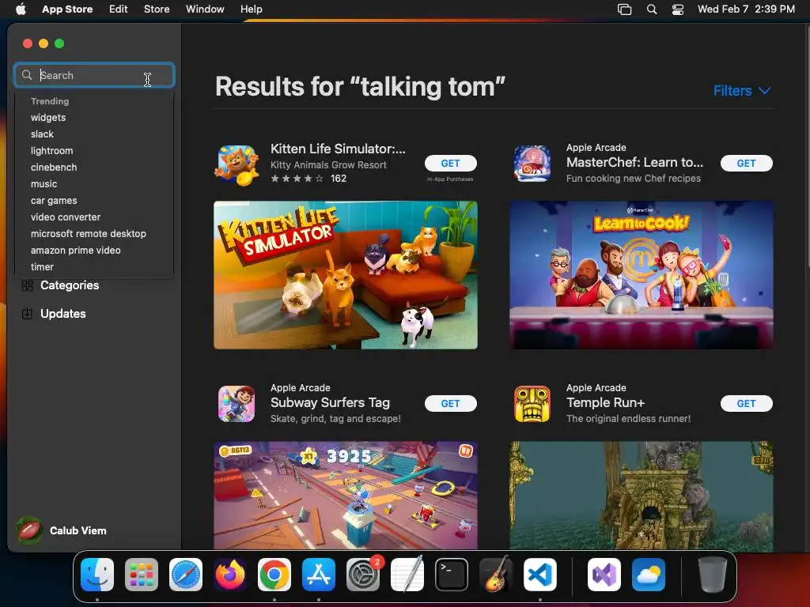Launch Firefox from the dock
Viewport: 810px width, 607px height.
pos(230,575)
